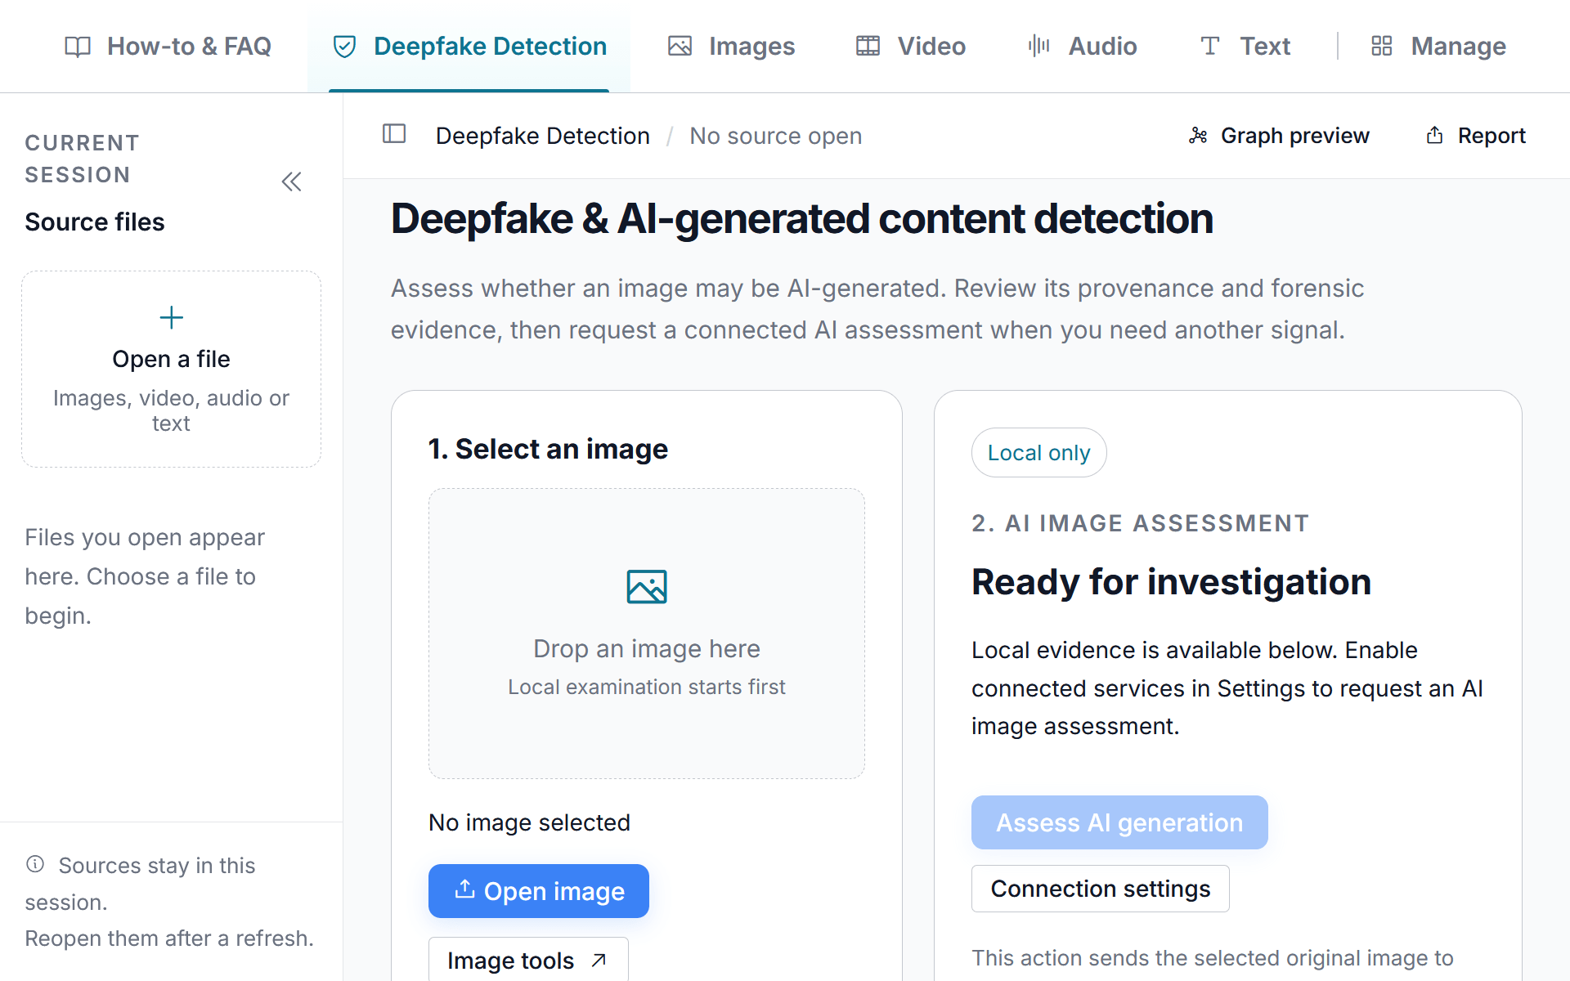
Task: Click the Open image button
Action: [539, 891]
